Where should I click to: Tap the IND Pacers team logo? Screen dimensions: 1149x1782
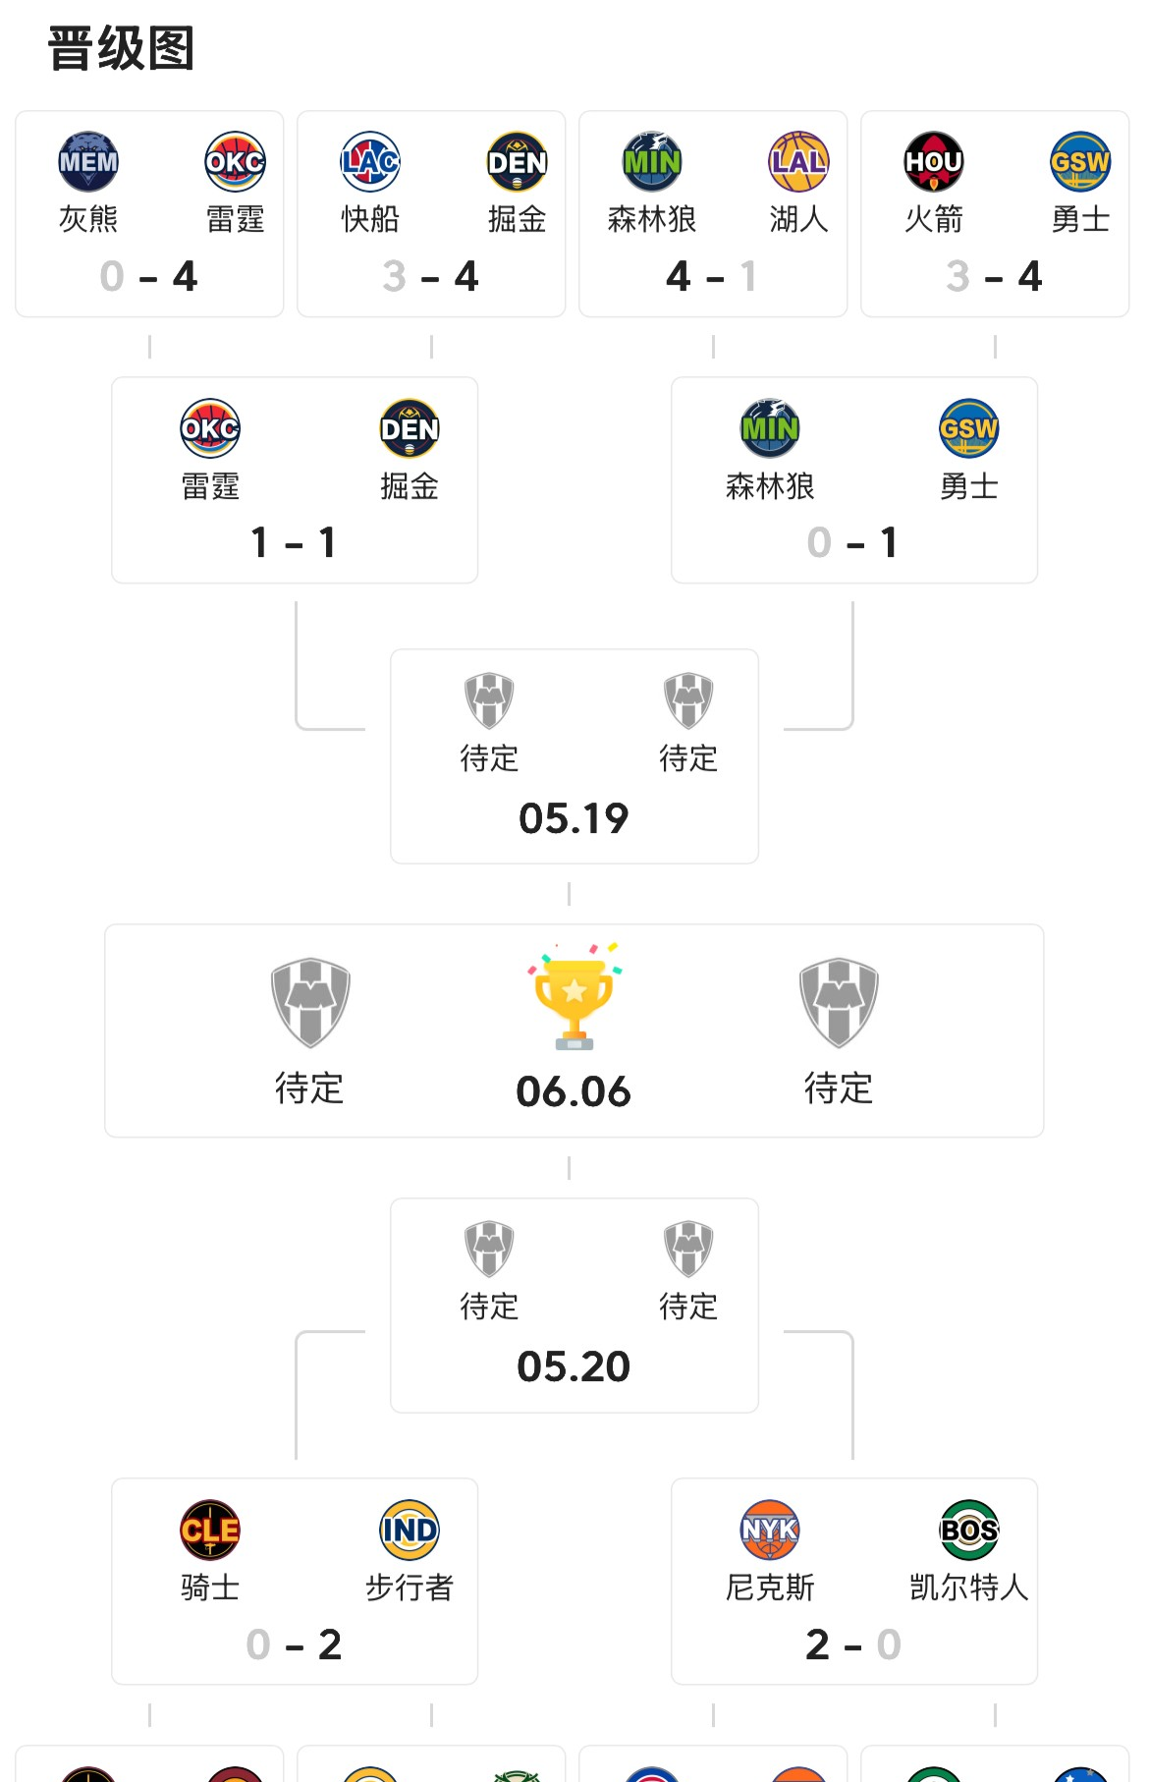coord(410,1530)
